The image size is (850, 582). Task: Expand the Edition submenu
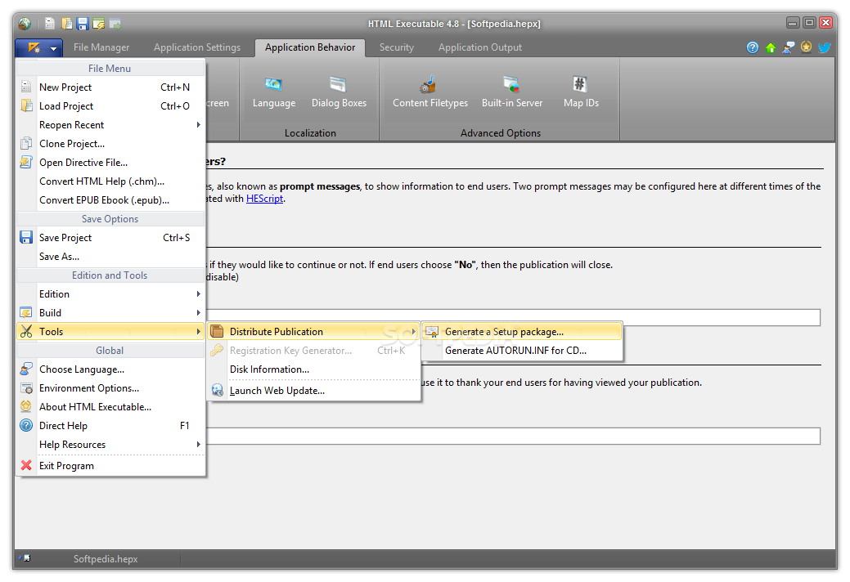pos(110,294)
